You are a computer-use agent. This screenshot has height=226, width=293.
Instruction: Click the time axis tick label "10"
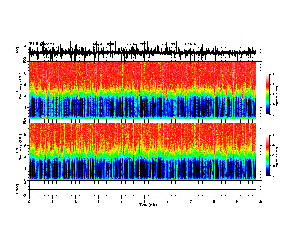(260, 202)
